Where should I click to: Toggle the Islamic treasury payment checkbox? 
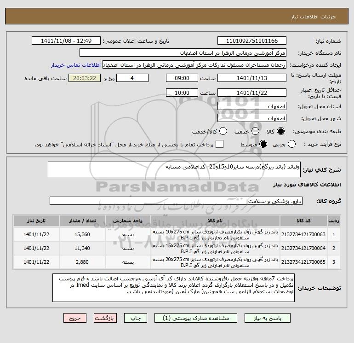click(x=219, y=144)
